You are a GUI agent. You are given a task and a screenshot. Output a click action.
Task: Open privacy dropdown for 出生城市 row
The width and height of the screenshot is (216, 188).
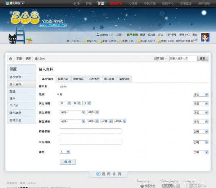201,113
